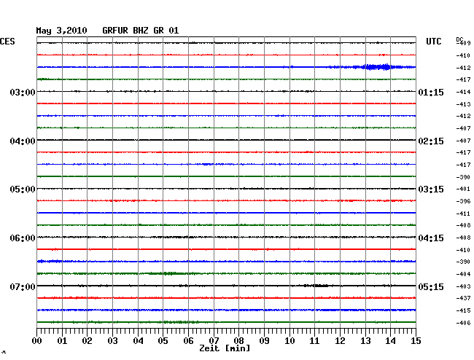Click minute label "11" on time axis
The width and height of the screenshot is (474, 360).
click(314, 341)
